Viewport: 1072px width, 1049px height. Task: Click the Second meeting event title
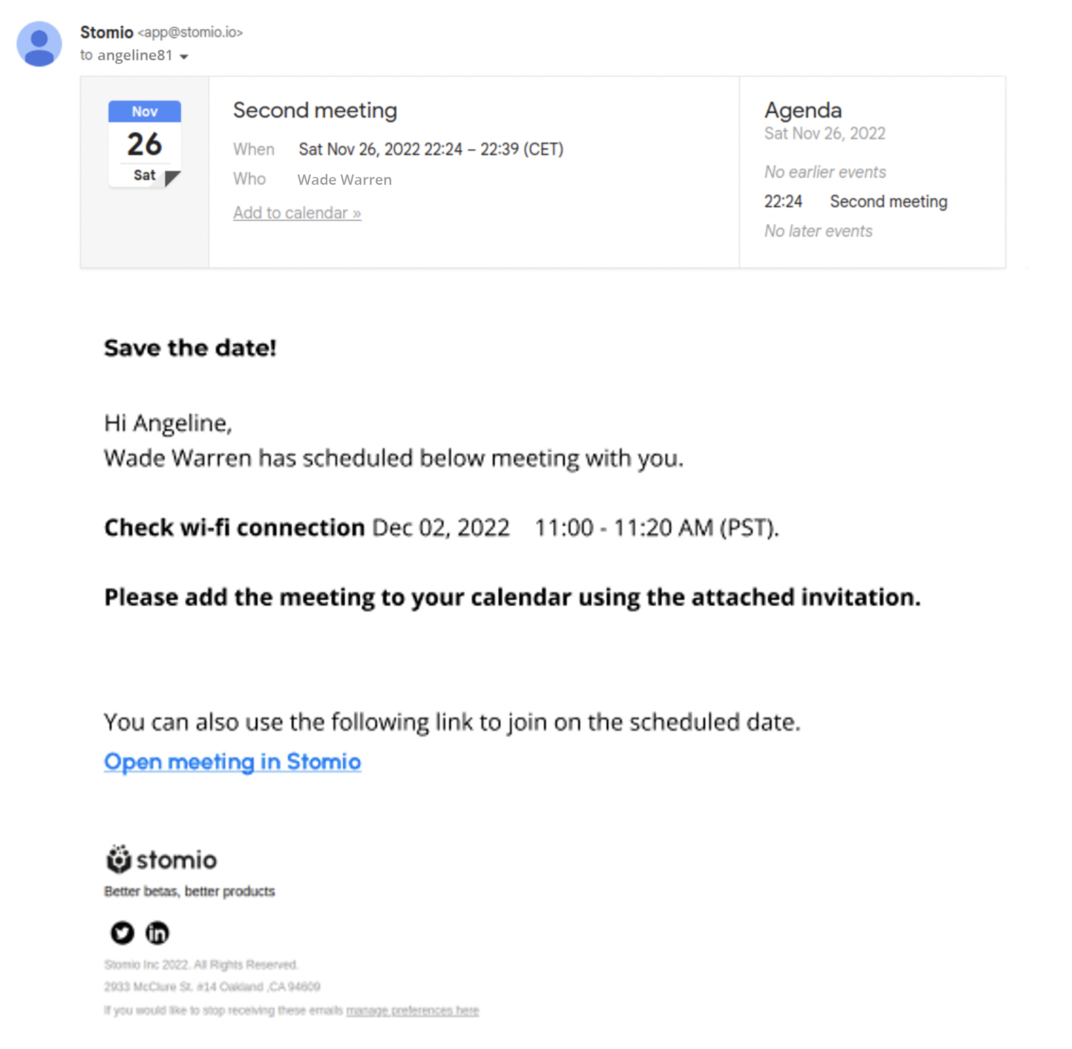(x=314, y=110)
